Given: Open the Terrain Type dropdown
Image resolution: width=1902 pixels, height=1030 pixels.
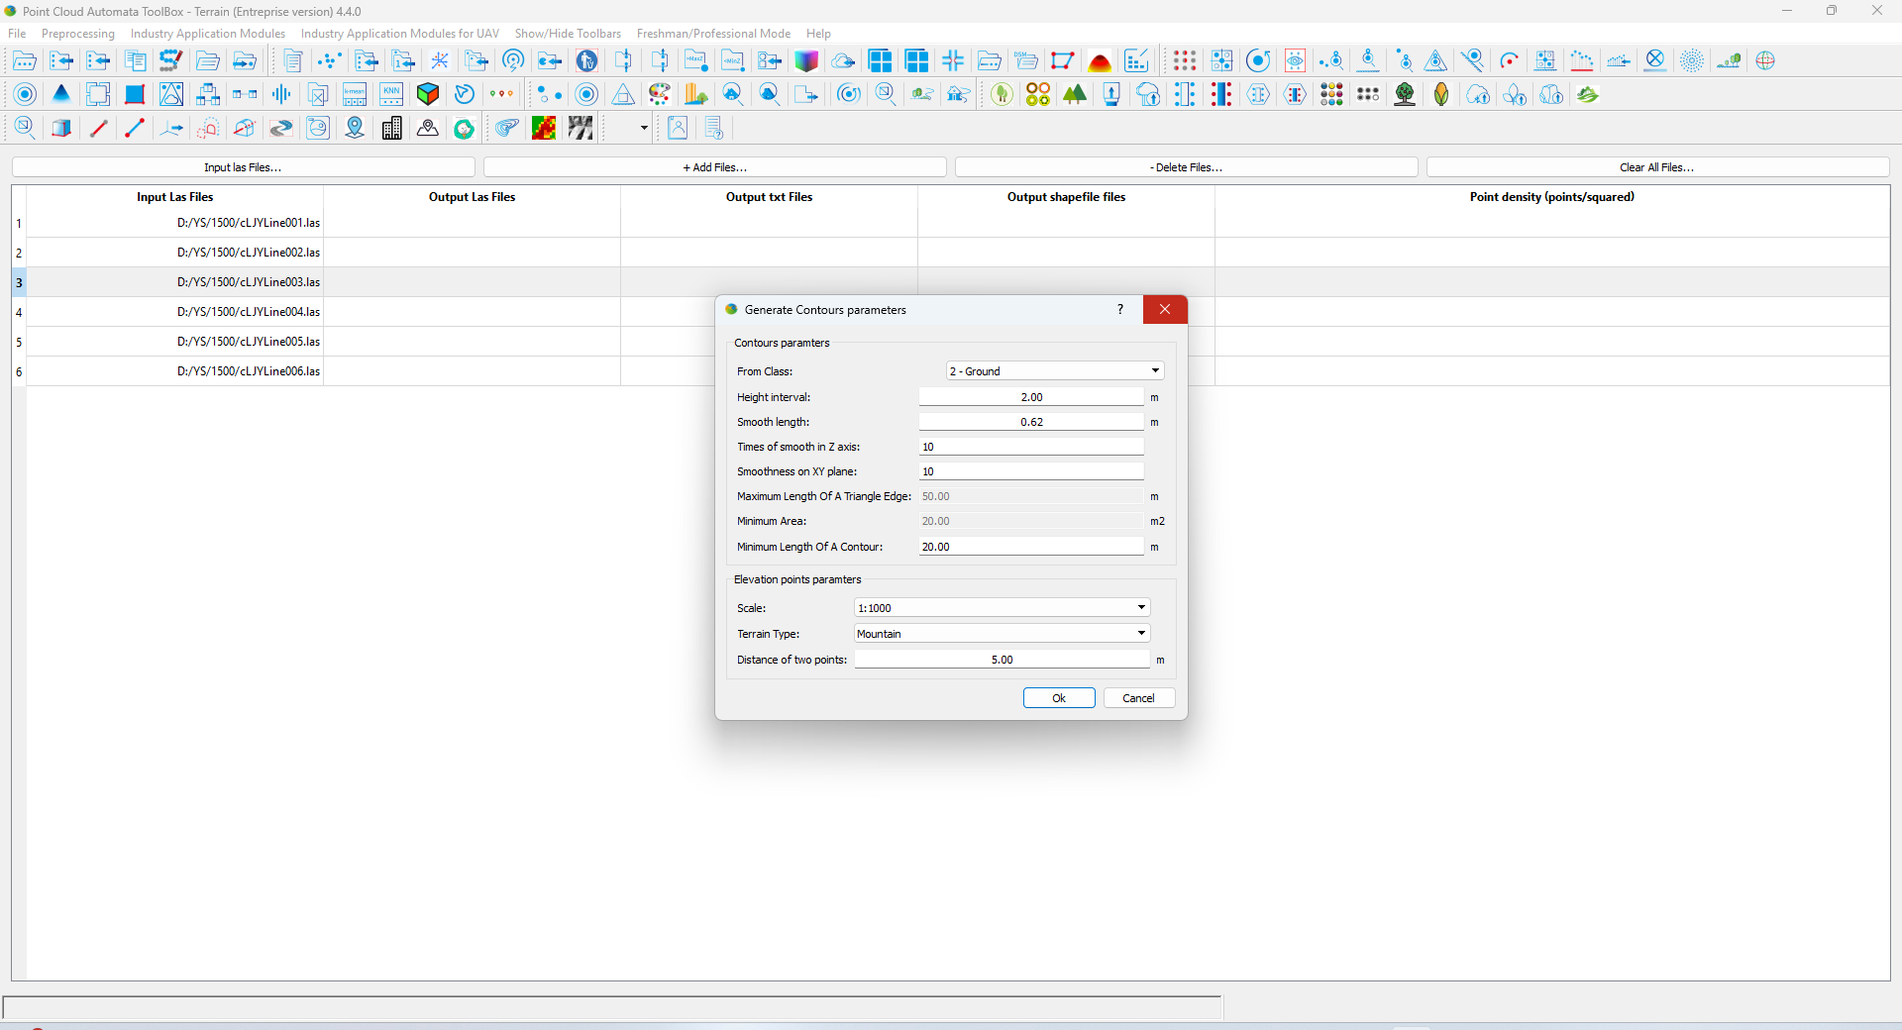Looking at the screenshot, I should click(x=1002, y=634).
